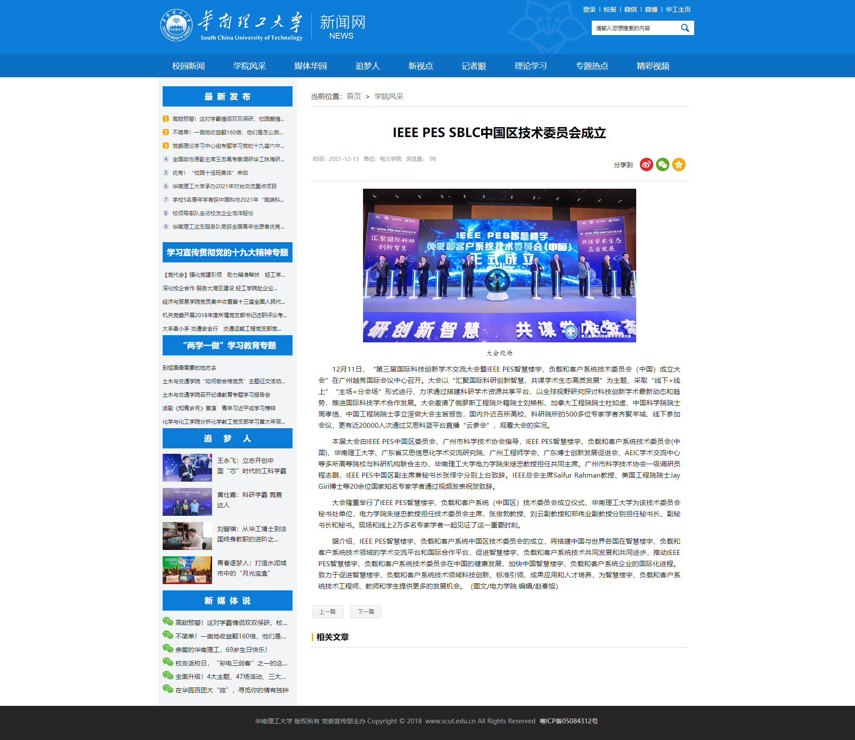Open the 专题热点 menu

tap(592, 66)
